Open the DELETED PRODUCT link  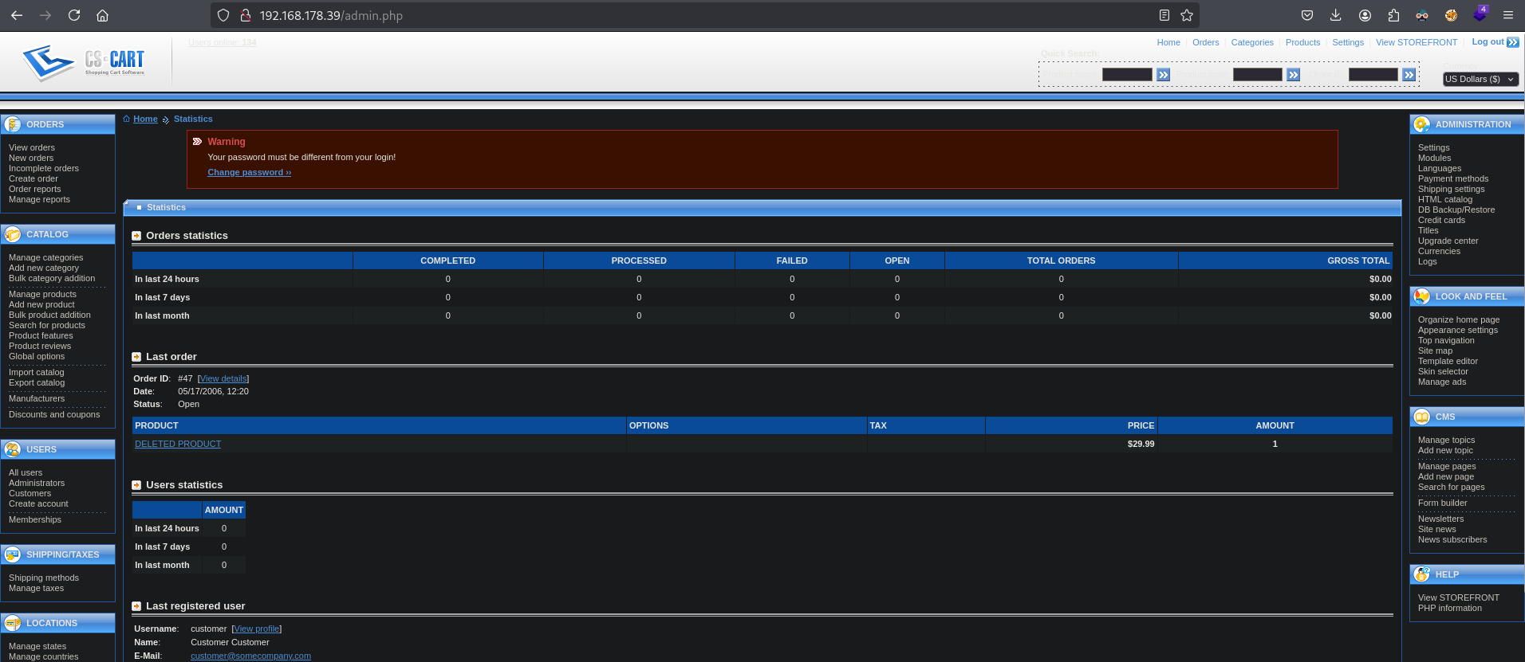[x=178, y=444]
